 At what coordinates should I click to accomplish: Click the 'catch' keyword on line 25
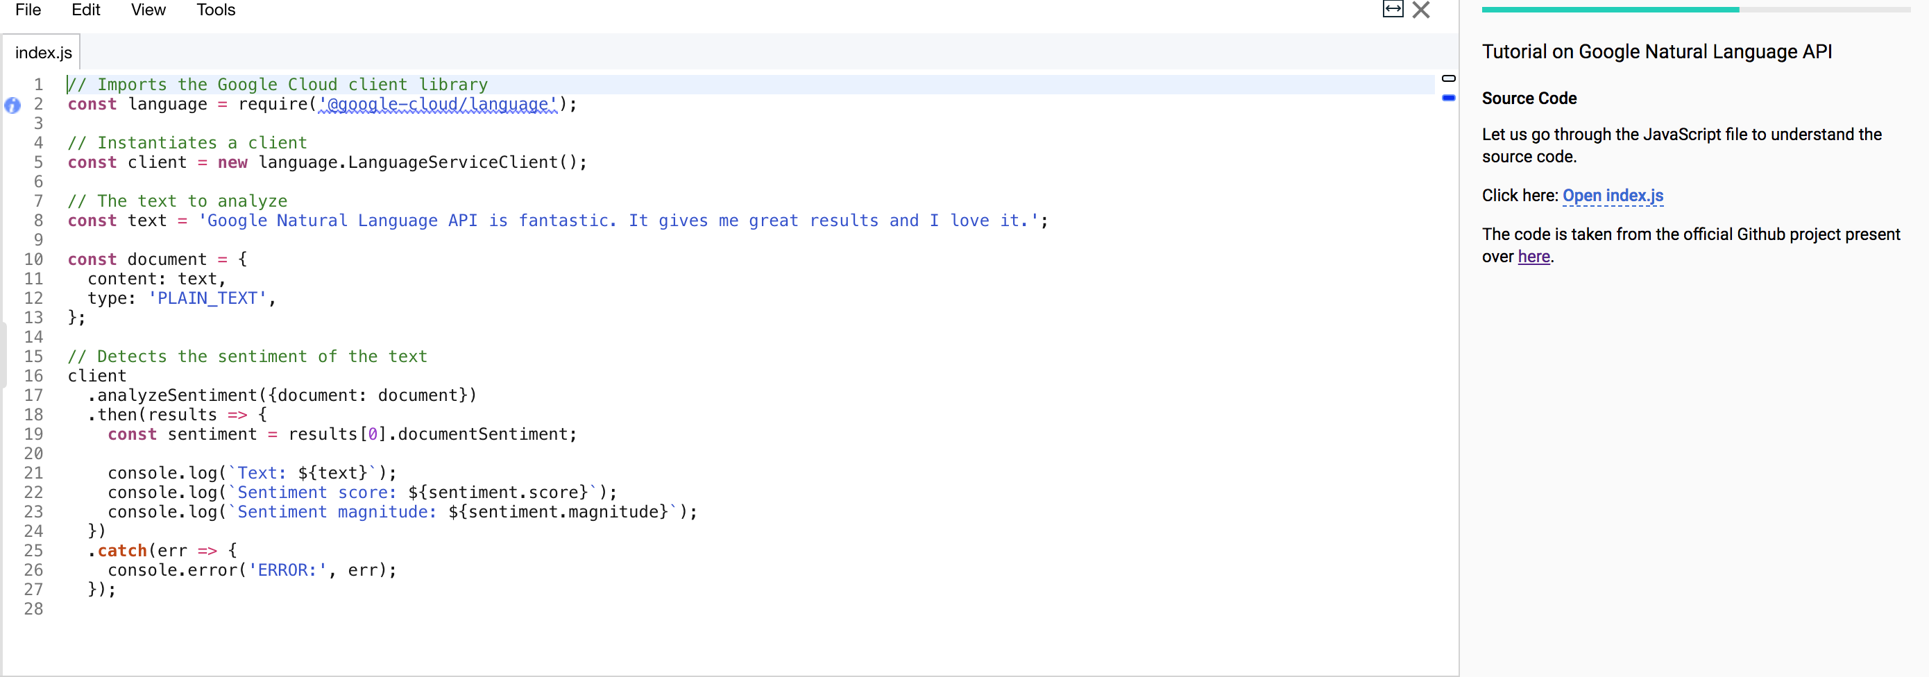(x=122, y=551)
